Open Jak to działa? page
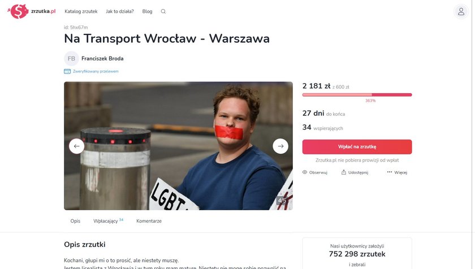 tap(120, 11)
